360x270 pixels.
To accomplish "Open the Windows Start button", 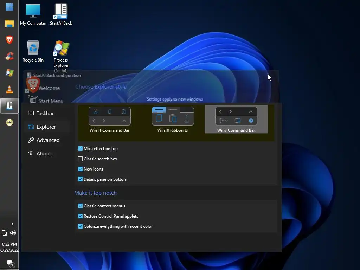I will (x=9, y=7).
